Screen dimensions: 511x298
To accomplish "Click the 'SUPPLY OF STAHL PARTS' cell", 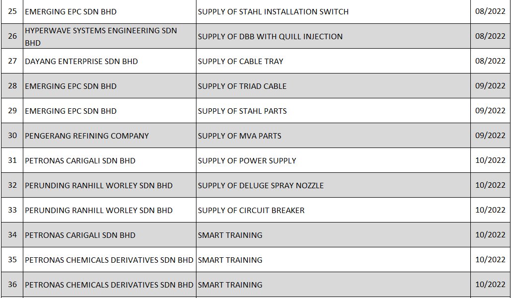I will tap(242, 111).
